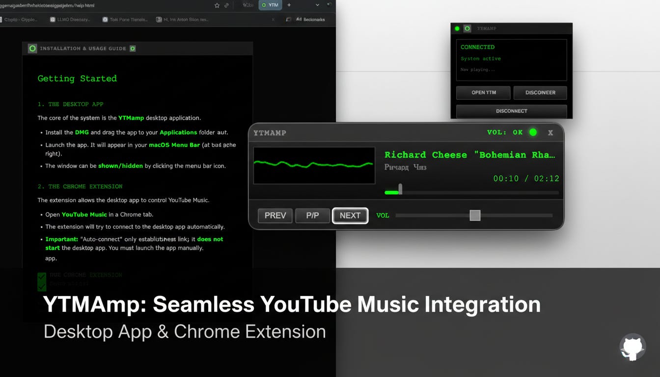Go to previous track with PREV
The image size is (660, 377).
pos(275,215)
